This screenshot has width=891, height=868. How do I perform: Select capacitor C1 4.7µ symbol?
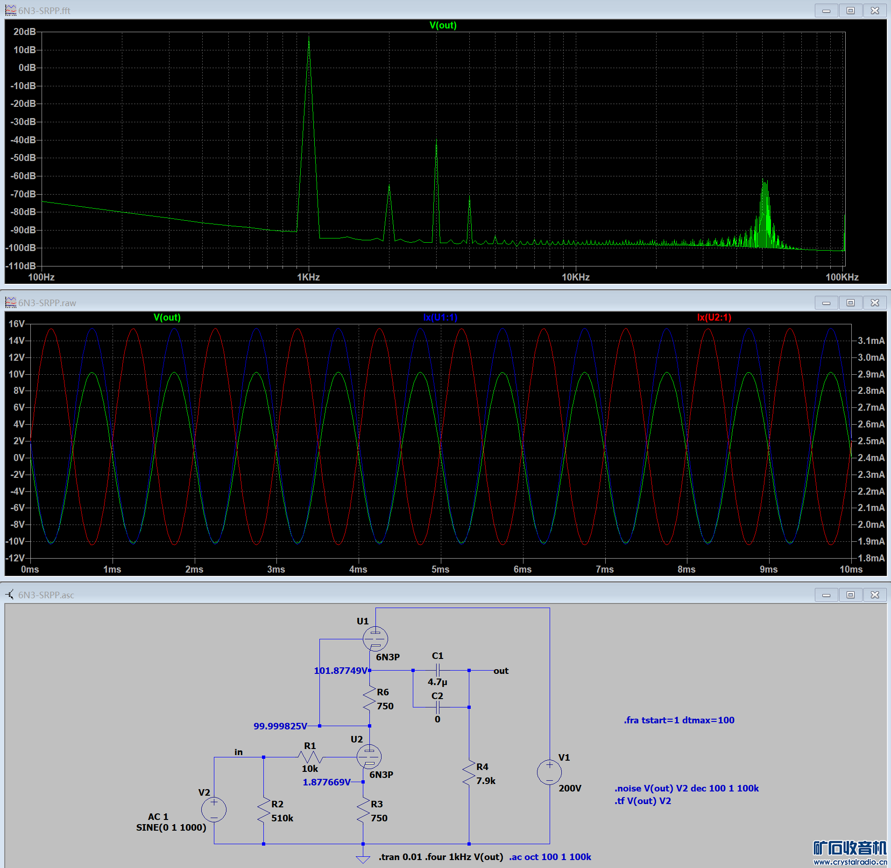coord(438,671)
